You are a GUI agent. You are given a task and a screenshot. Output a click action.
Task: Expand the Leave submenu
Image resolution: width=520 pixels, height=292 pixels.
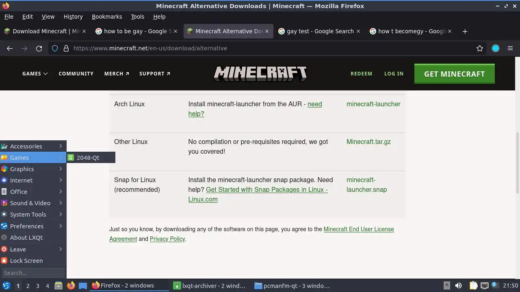coord(33,249)
